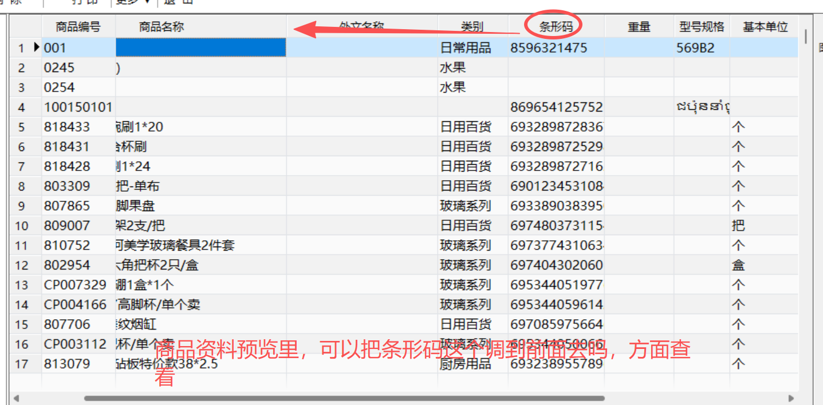Select product number 809007 cell
This screenshot has width=823, height=405.
point(78,225)
